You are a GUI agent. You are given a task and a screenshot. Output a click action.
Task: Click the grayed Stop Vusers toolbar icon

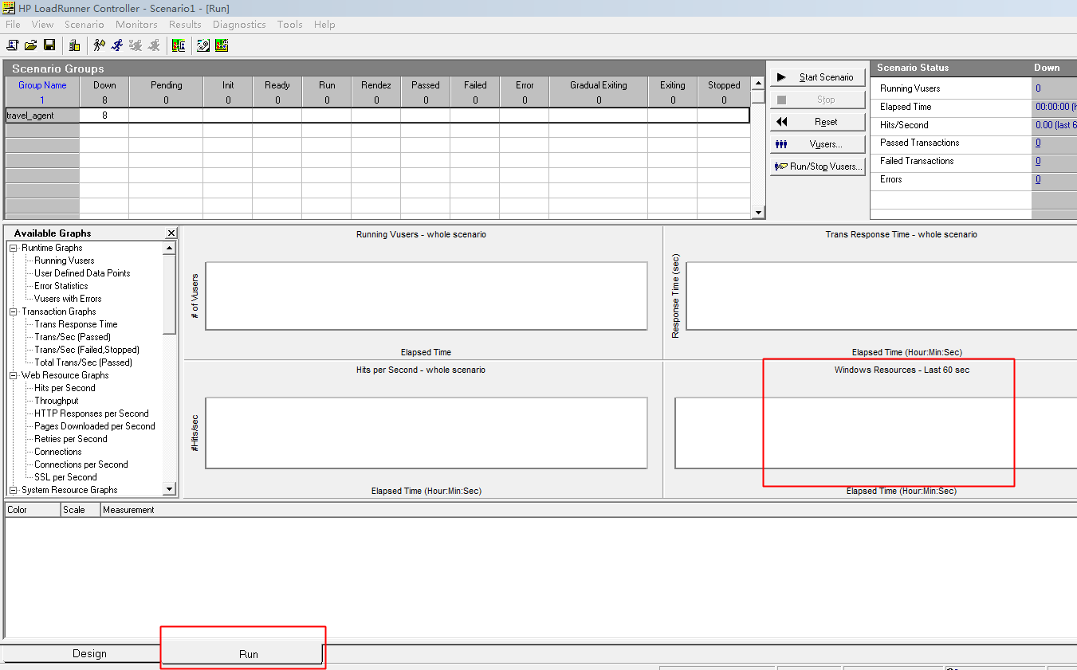[154, 45]
